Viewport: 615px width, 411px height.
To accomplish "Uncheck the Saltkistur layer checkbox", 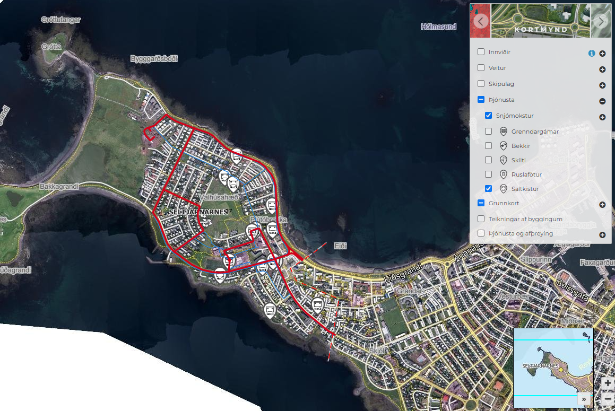I will point(489,188).
